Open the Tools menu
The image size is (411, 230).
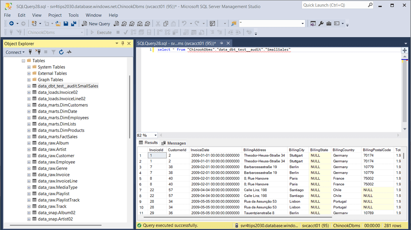tap(74, 15)
